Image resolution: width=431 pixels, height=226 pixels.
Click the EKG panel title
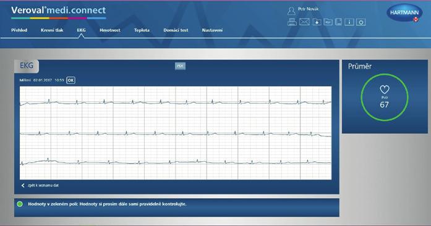[x=27, y=65]
